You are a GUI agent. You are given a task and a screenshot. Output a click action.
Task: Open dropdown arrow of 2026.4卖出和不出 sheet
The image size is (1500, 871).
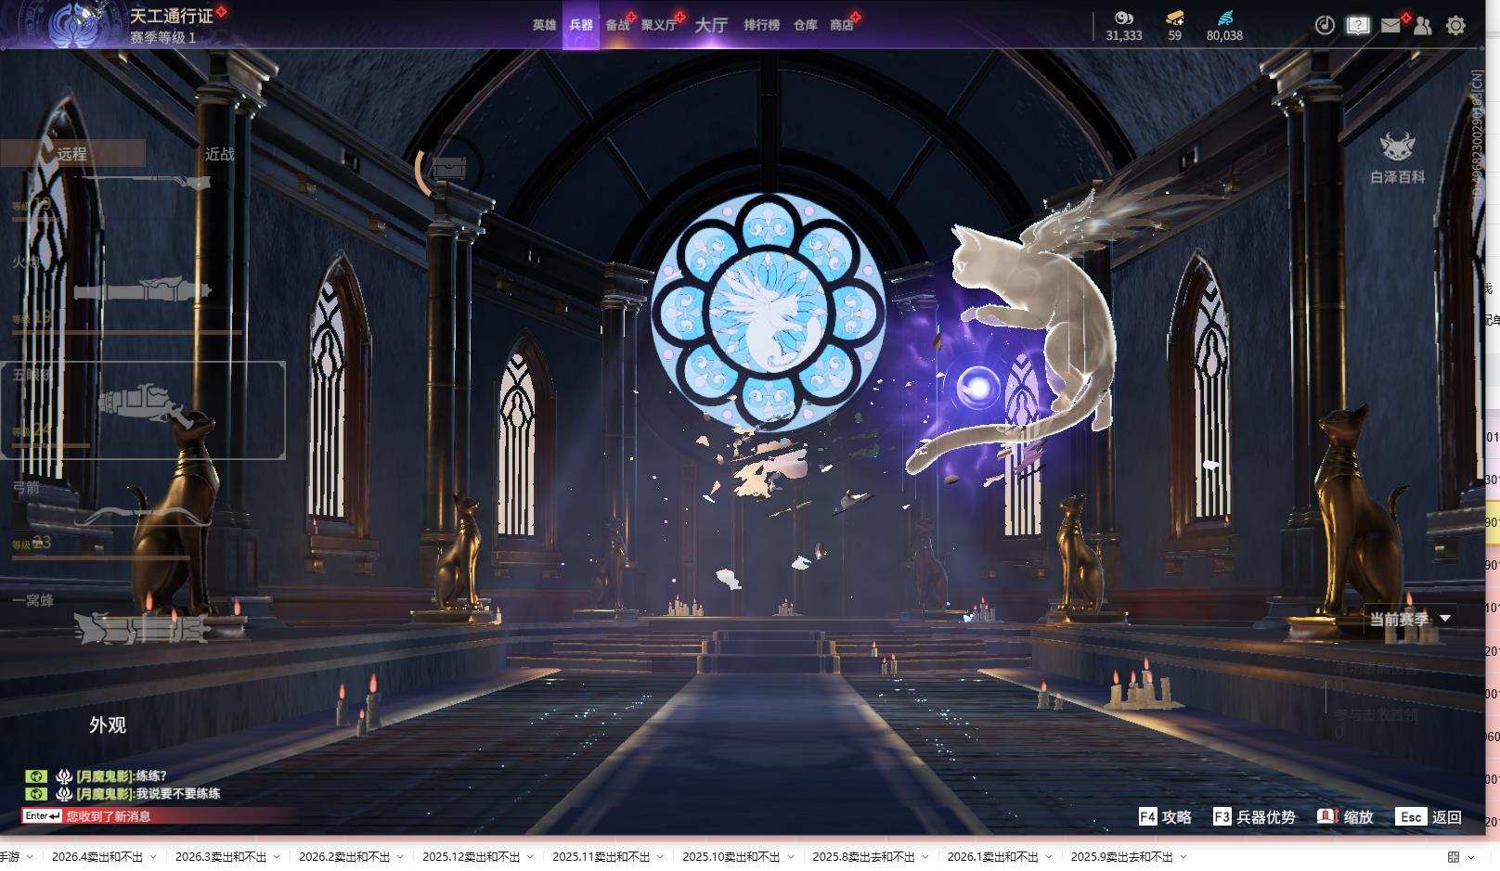[x=154, y=857]
